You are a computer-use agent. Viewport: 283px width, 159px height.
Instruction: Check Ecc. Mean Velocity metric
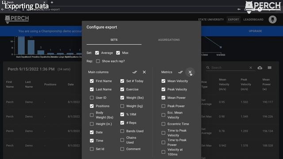[x=163, y=115]
